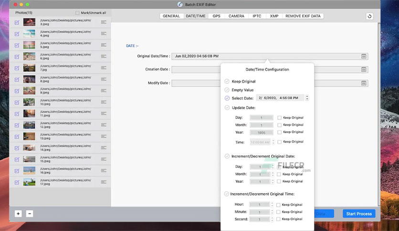The height and width of the screenshot is (231, 399).
Task: Open details icon for 16.jpeg row
Action: click(104, 170)
